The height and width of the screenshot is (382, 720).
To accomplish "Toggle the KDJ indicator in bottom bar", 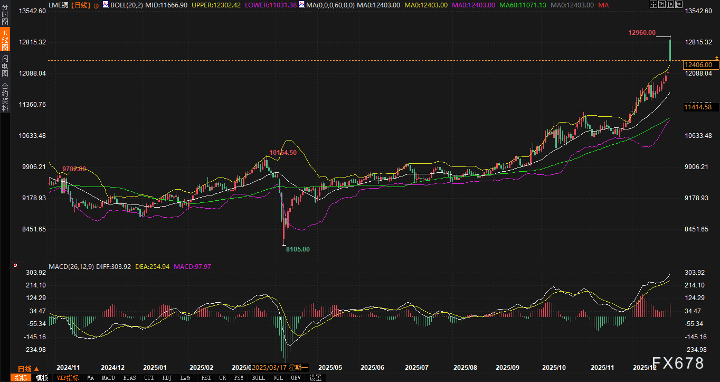I will pyautogui.click(x=167, y=378).
